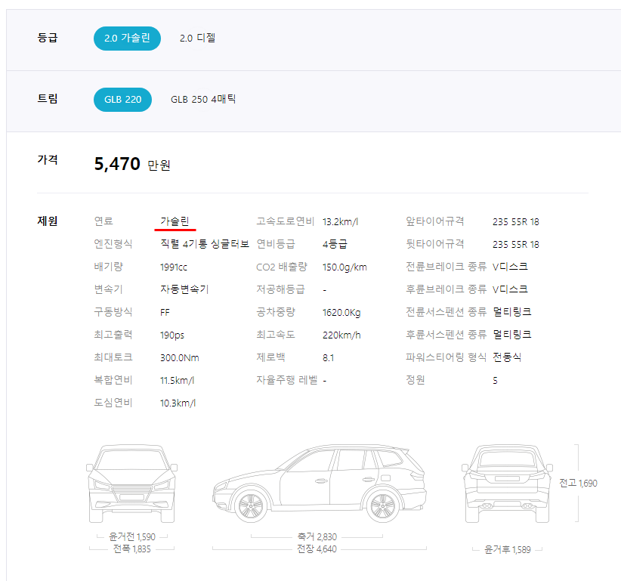Click the 정원 seating label
This screenshot has height=581, width=621.
point(416,380)
